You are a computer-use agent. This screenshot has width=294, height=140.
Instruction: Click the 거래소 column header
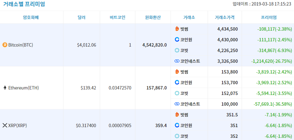tap(189, 17)
